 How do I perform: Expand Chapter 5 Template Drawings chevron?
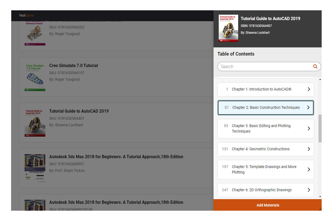[x=309, y=169]
